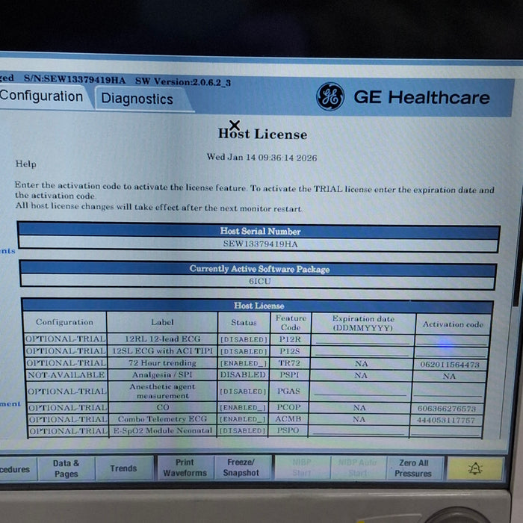Click the alarm bell silence button

click(475, 468)
